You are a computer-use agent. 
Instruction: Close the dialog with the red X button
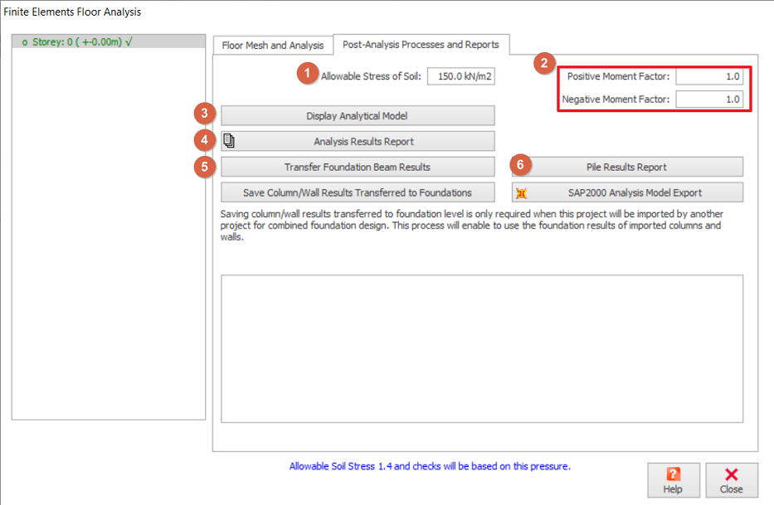731,480
